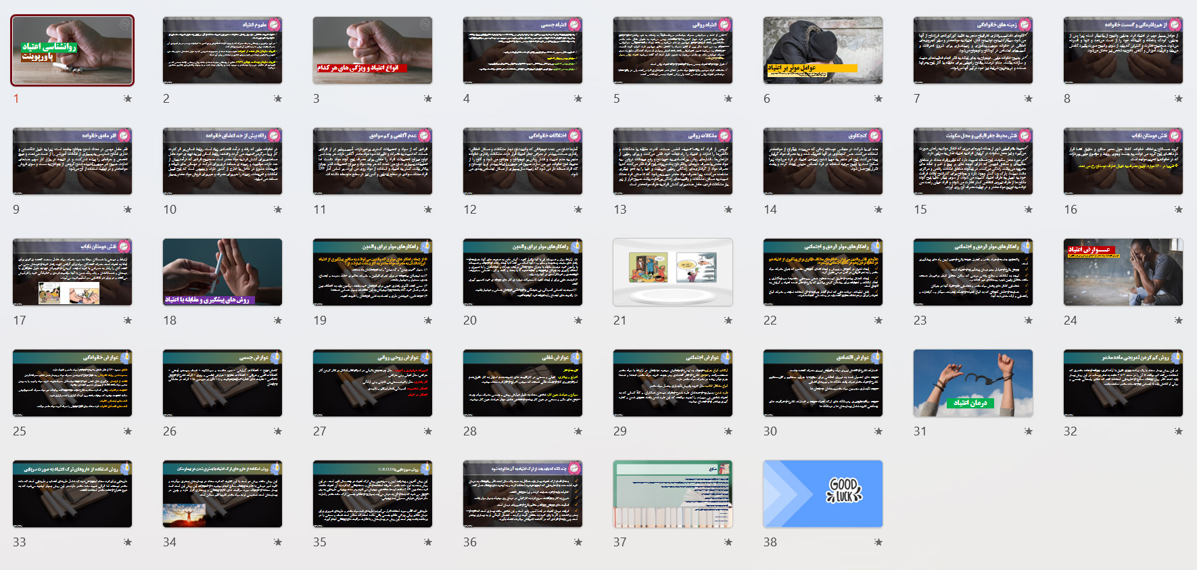Click the star icon below slide 21
Viewport: 1197px width, 570px height.
click(x=728, y=320)
